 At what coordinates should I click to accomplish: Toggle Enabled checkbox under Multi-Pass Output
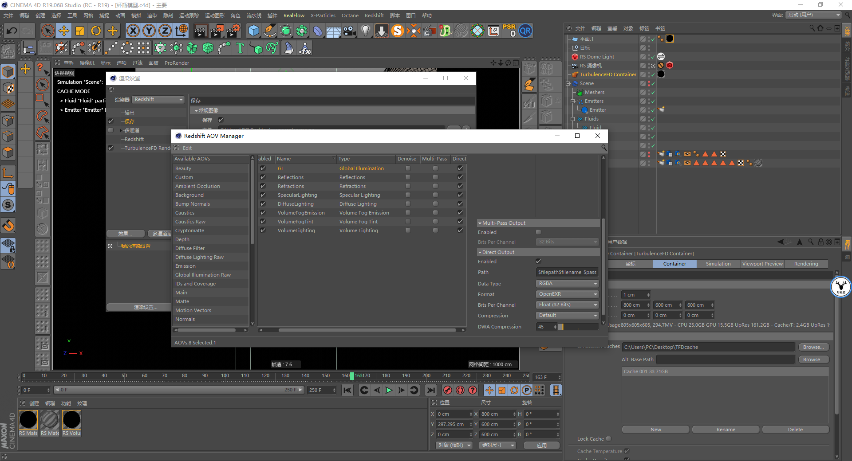(x=538, y=232)
